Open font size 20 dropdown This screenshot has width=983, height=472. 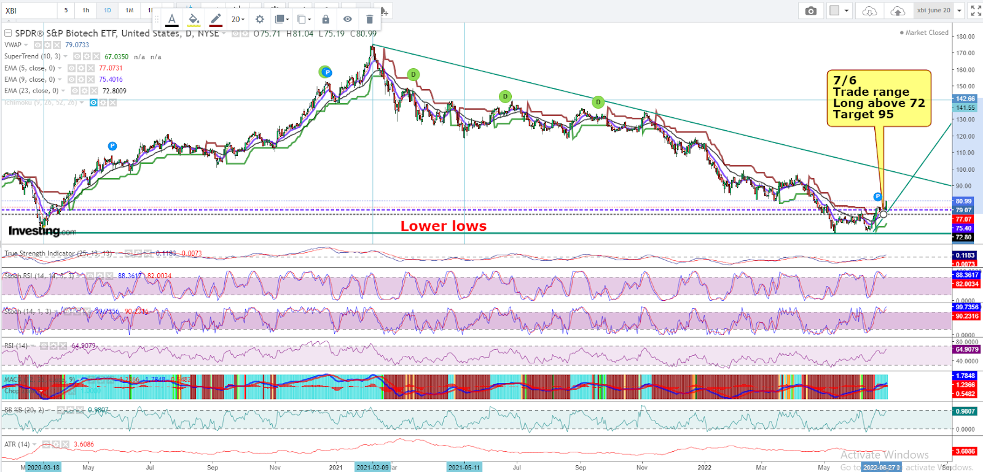tap(238, 20)
